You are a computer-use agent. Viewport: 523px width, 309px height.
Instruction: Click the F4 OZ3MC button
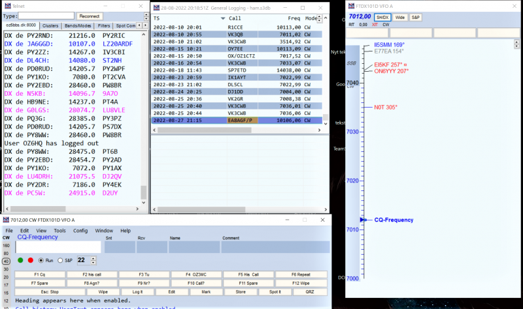196,274
